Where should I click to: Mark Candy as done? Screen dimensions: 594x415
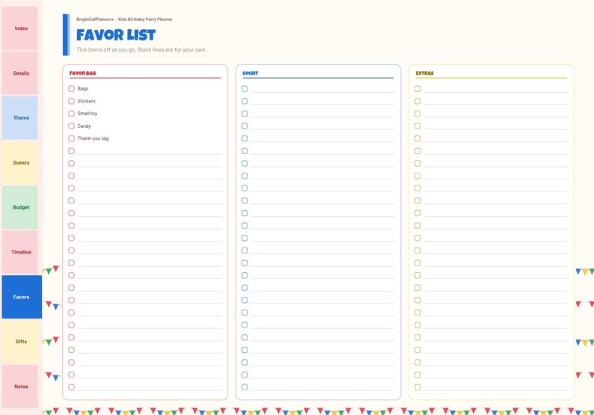coord(71,126)
